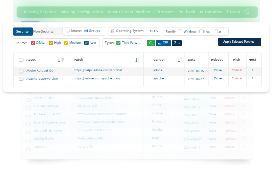Screen dimensions: 272x173
Task: Check the select-all checkbox in the Asset header
Action: pyautogui.click(x=21, y=60)
